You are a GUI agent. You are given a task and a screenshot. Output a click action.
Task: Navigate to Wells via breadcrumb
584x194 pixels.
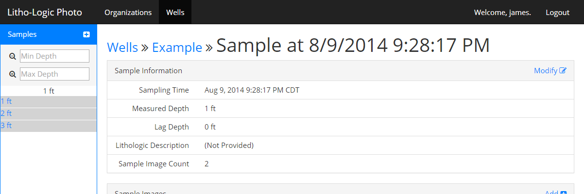tap(122, 47)
